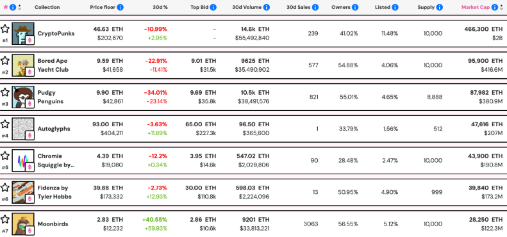Image resolution: width=507 pixels, height=237 pixels.
Task: Click the 30d Sales info icon
Action: pyautogui.click(x=315, y=7)
